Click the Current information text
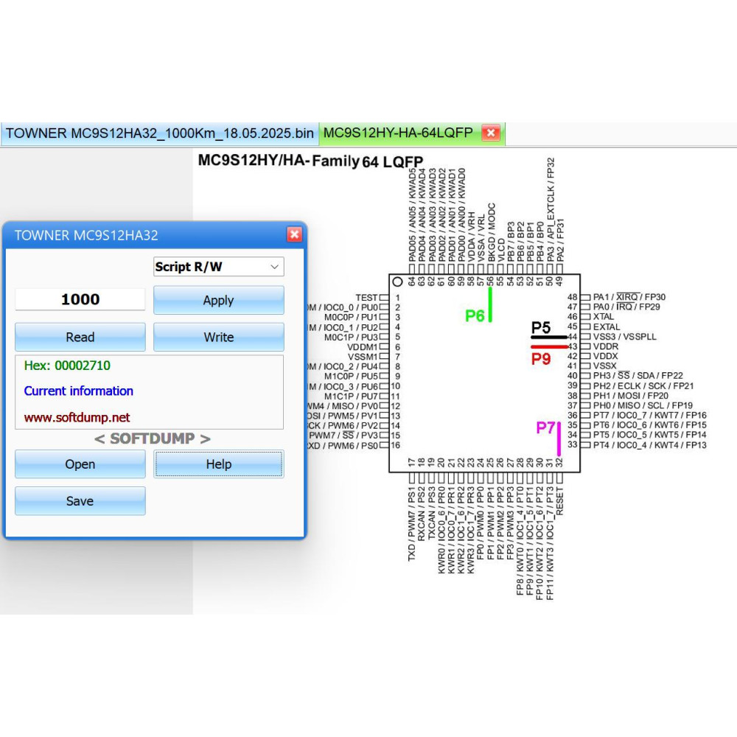The width and height of the screenshot is (737, 737). click(79, 391)
